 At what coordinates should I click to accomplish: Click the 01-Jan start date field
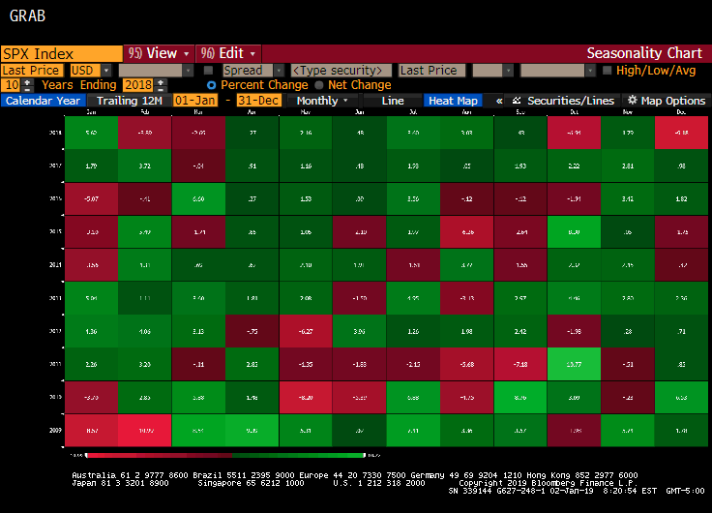pos(195,101)
